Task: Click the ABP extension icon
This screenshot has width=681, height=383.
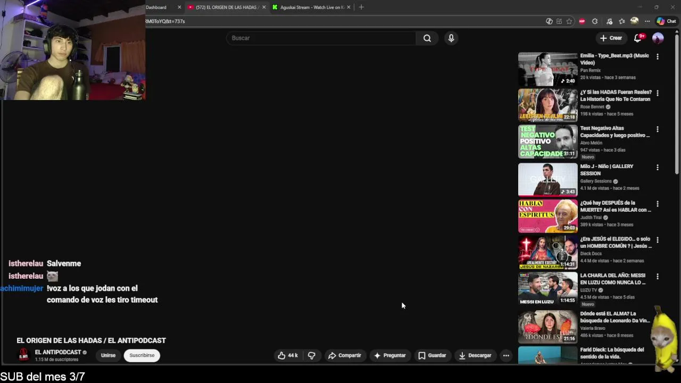Action: (582, 21)
